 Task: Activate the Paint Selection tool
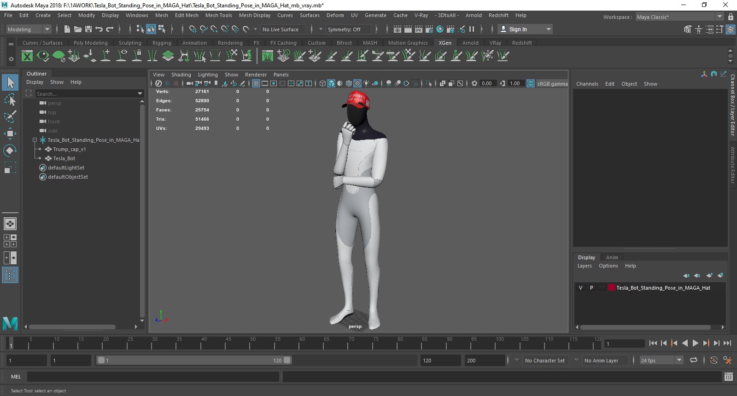pos(10,116)
